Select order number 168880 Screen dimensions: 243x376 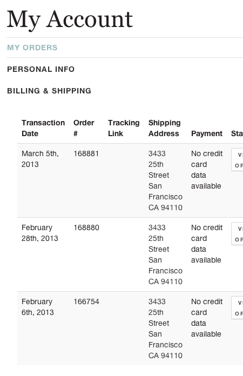[86, 227]
